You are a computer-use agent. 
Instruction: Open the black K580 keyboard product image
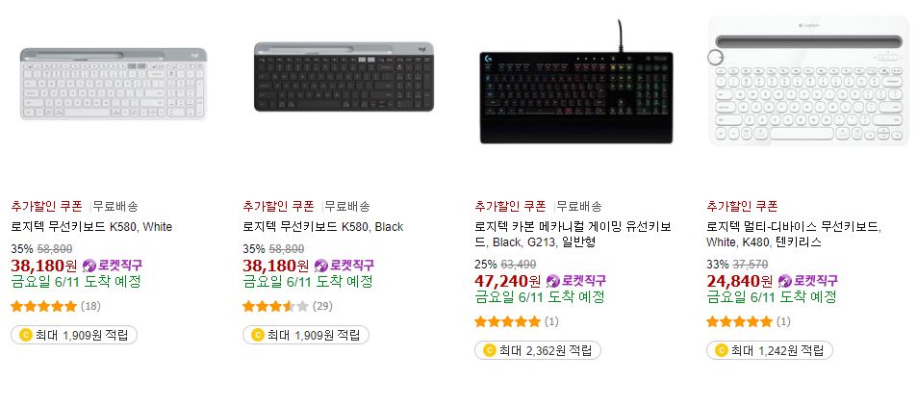tap(344, 77)
